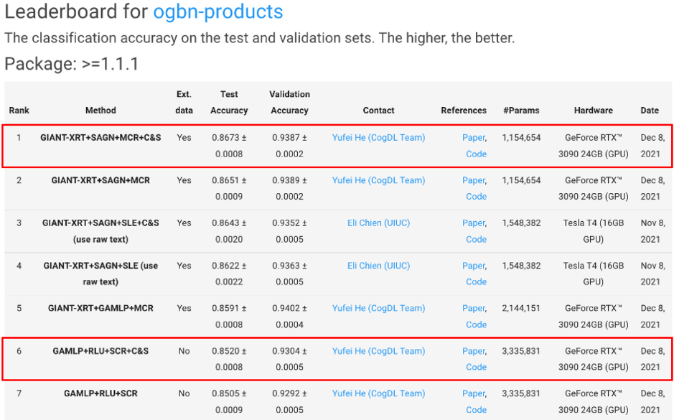674x420 pixels.
Task: Click the Validation Accuracy column header
Action: (x=289, y=103)
